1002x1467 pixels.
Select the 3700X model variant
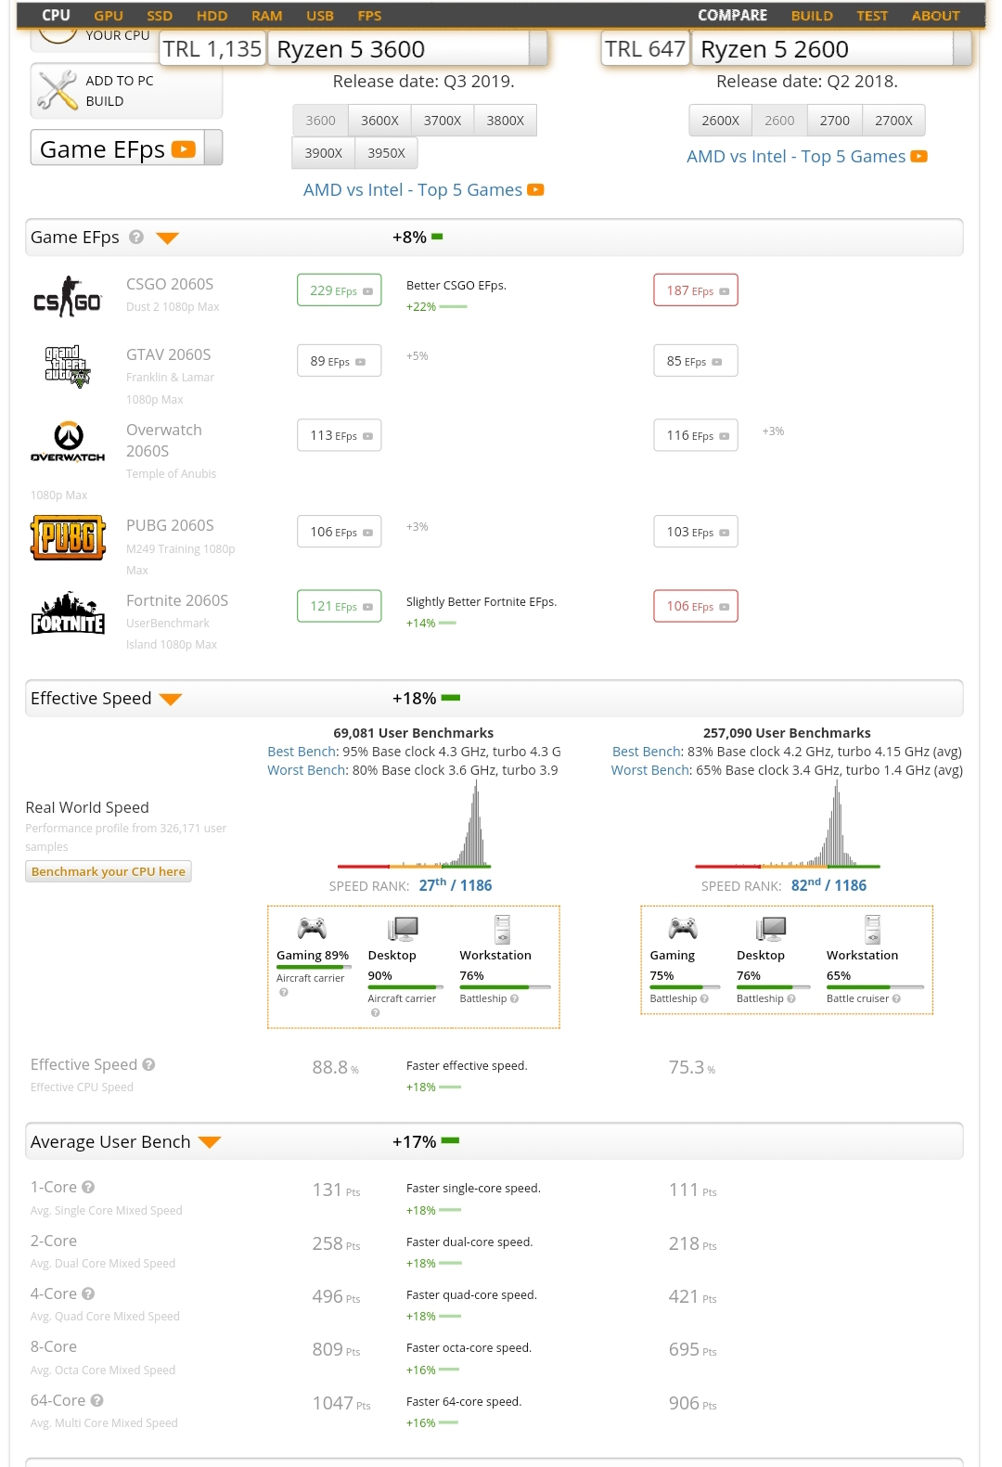pyautogui.click(x=443, y=121)
